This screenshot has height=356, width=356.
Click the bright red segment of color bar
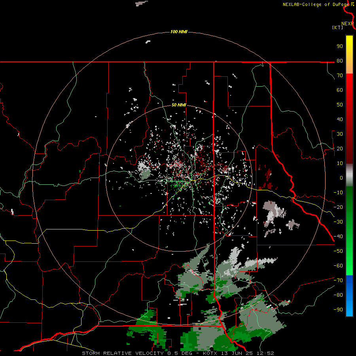pyautogui.click(x=349, y=118)
